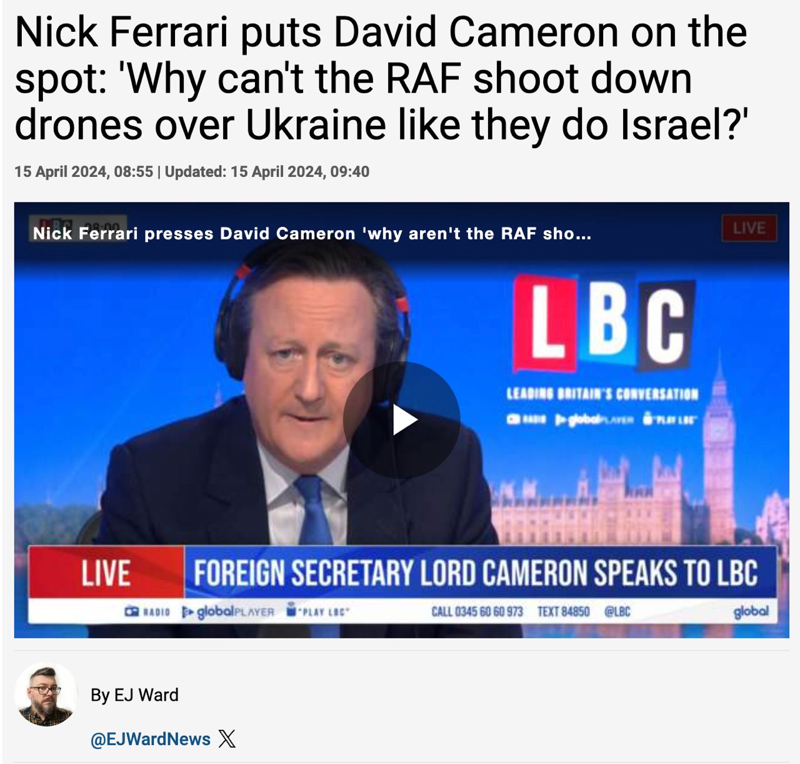This screenshot has height=764, width=800.
Task: Click the red LIVE label in the lower third
Action: (x=106, y=572)
